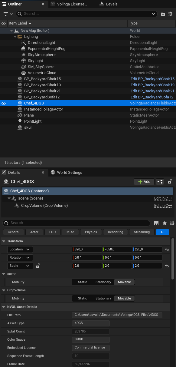Image resolution: width=176 pixels, height=367 pixels.
Task: Select the BP_BackyardChair15 actor icon
Action: pos(20,79)
